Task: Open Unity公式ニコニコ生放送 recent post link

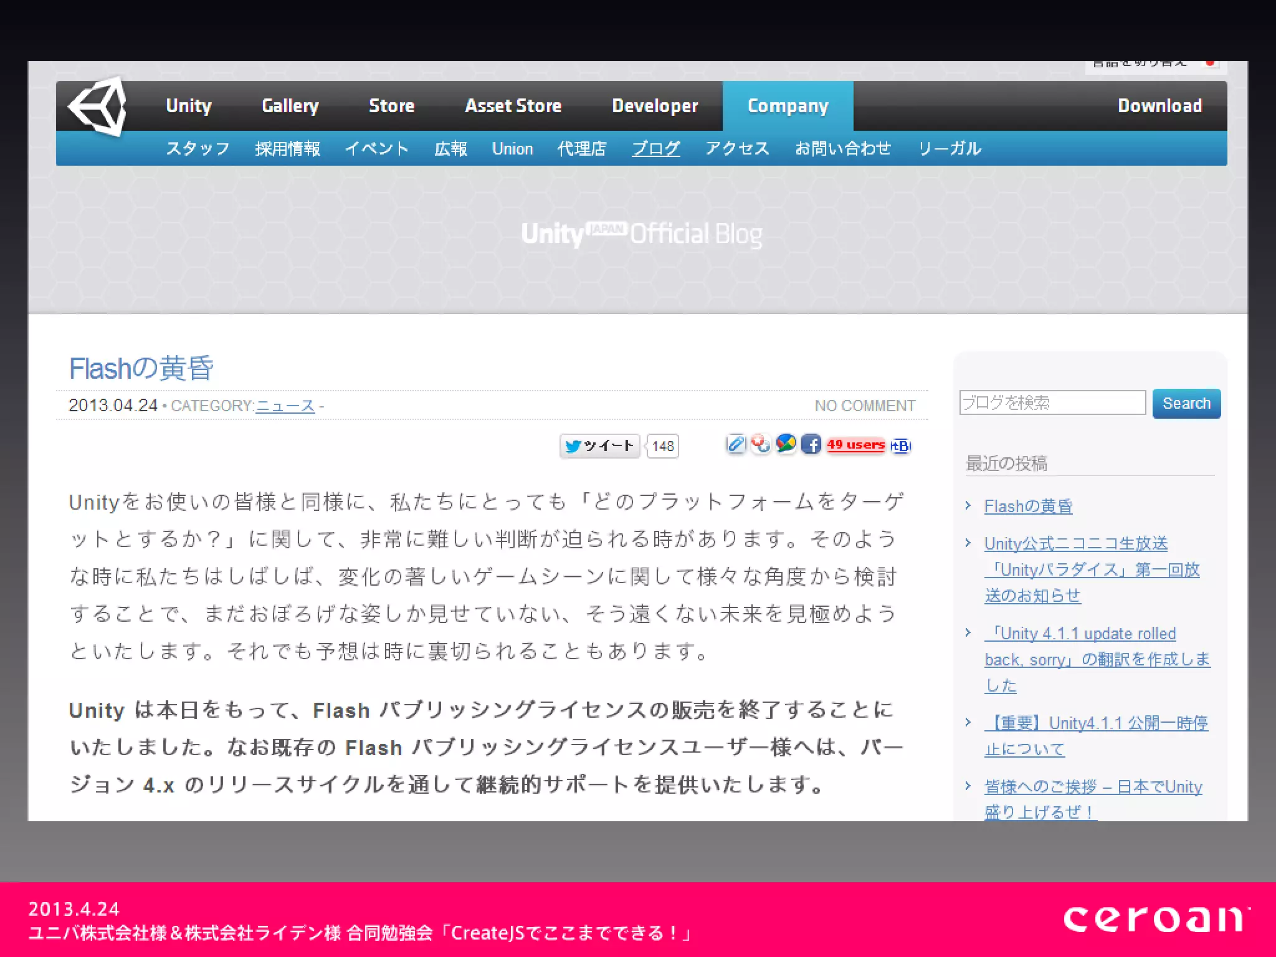Action: 1092,569
